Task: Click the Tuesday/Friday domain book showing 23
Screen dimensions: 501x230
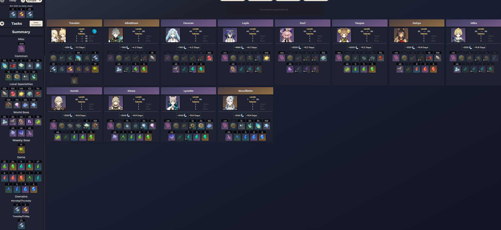Action: [21, 224]
